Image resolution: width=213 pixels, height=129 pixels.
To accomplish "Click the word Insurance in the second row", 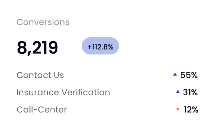I will [38, 92].
